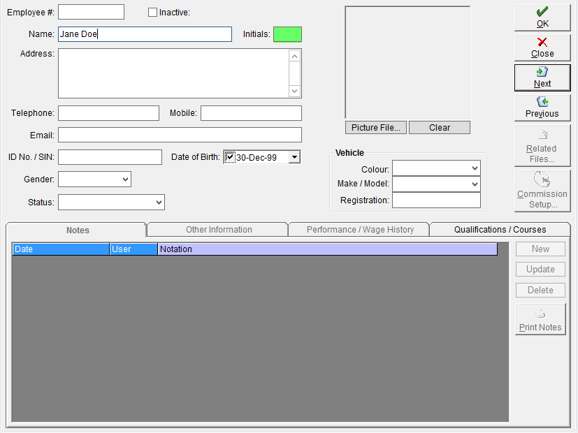
Task: Click the User column header
Action: [133, 249]
